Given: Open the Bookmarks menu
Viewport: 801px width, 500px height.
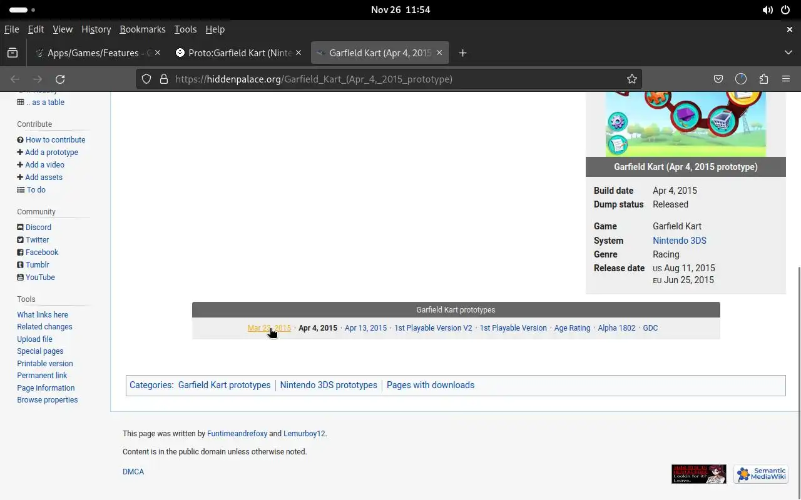Looking at the screenshot, I should (143, 29).
